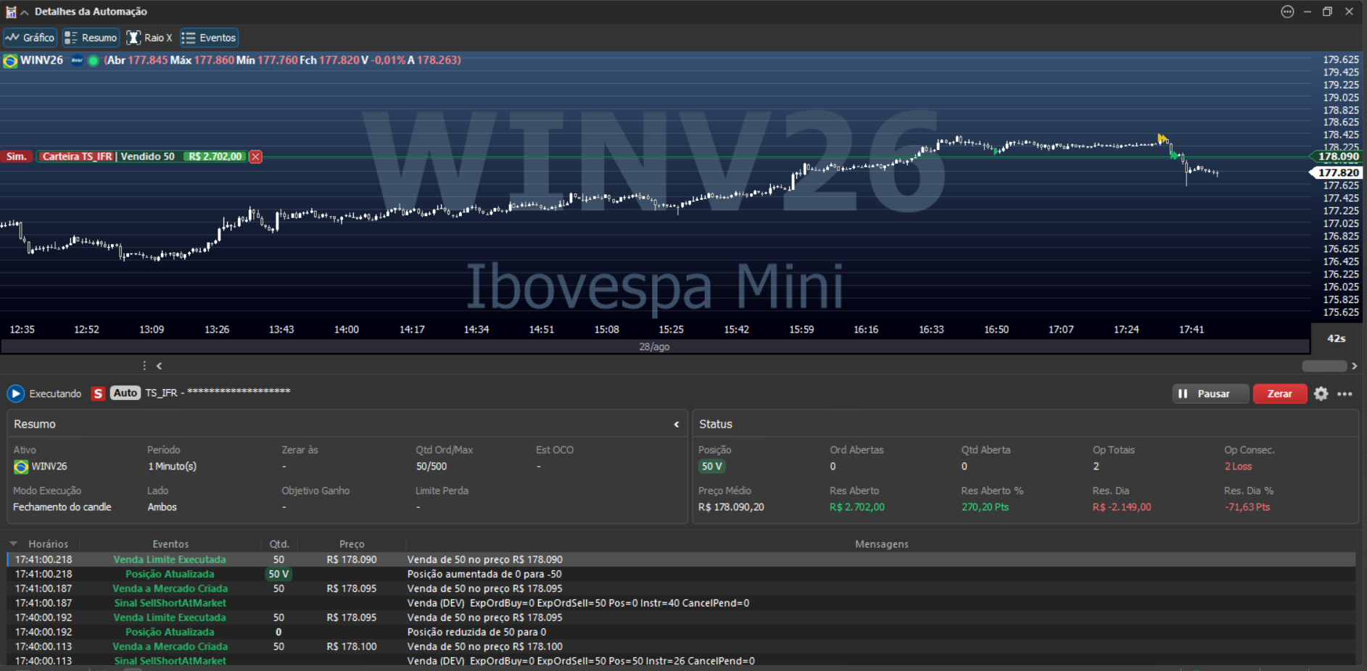Screen dimensions: 1367x671
Task: Click the right arrow of the chart scrollbar
Action: 1354,366
